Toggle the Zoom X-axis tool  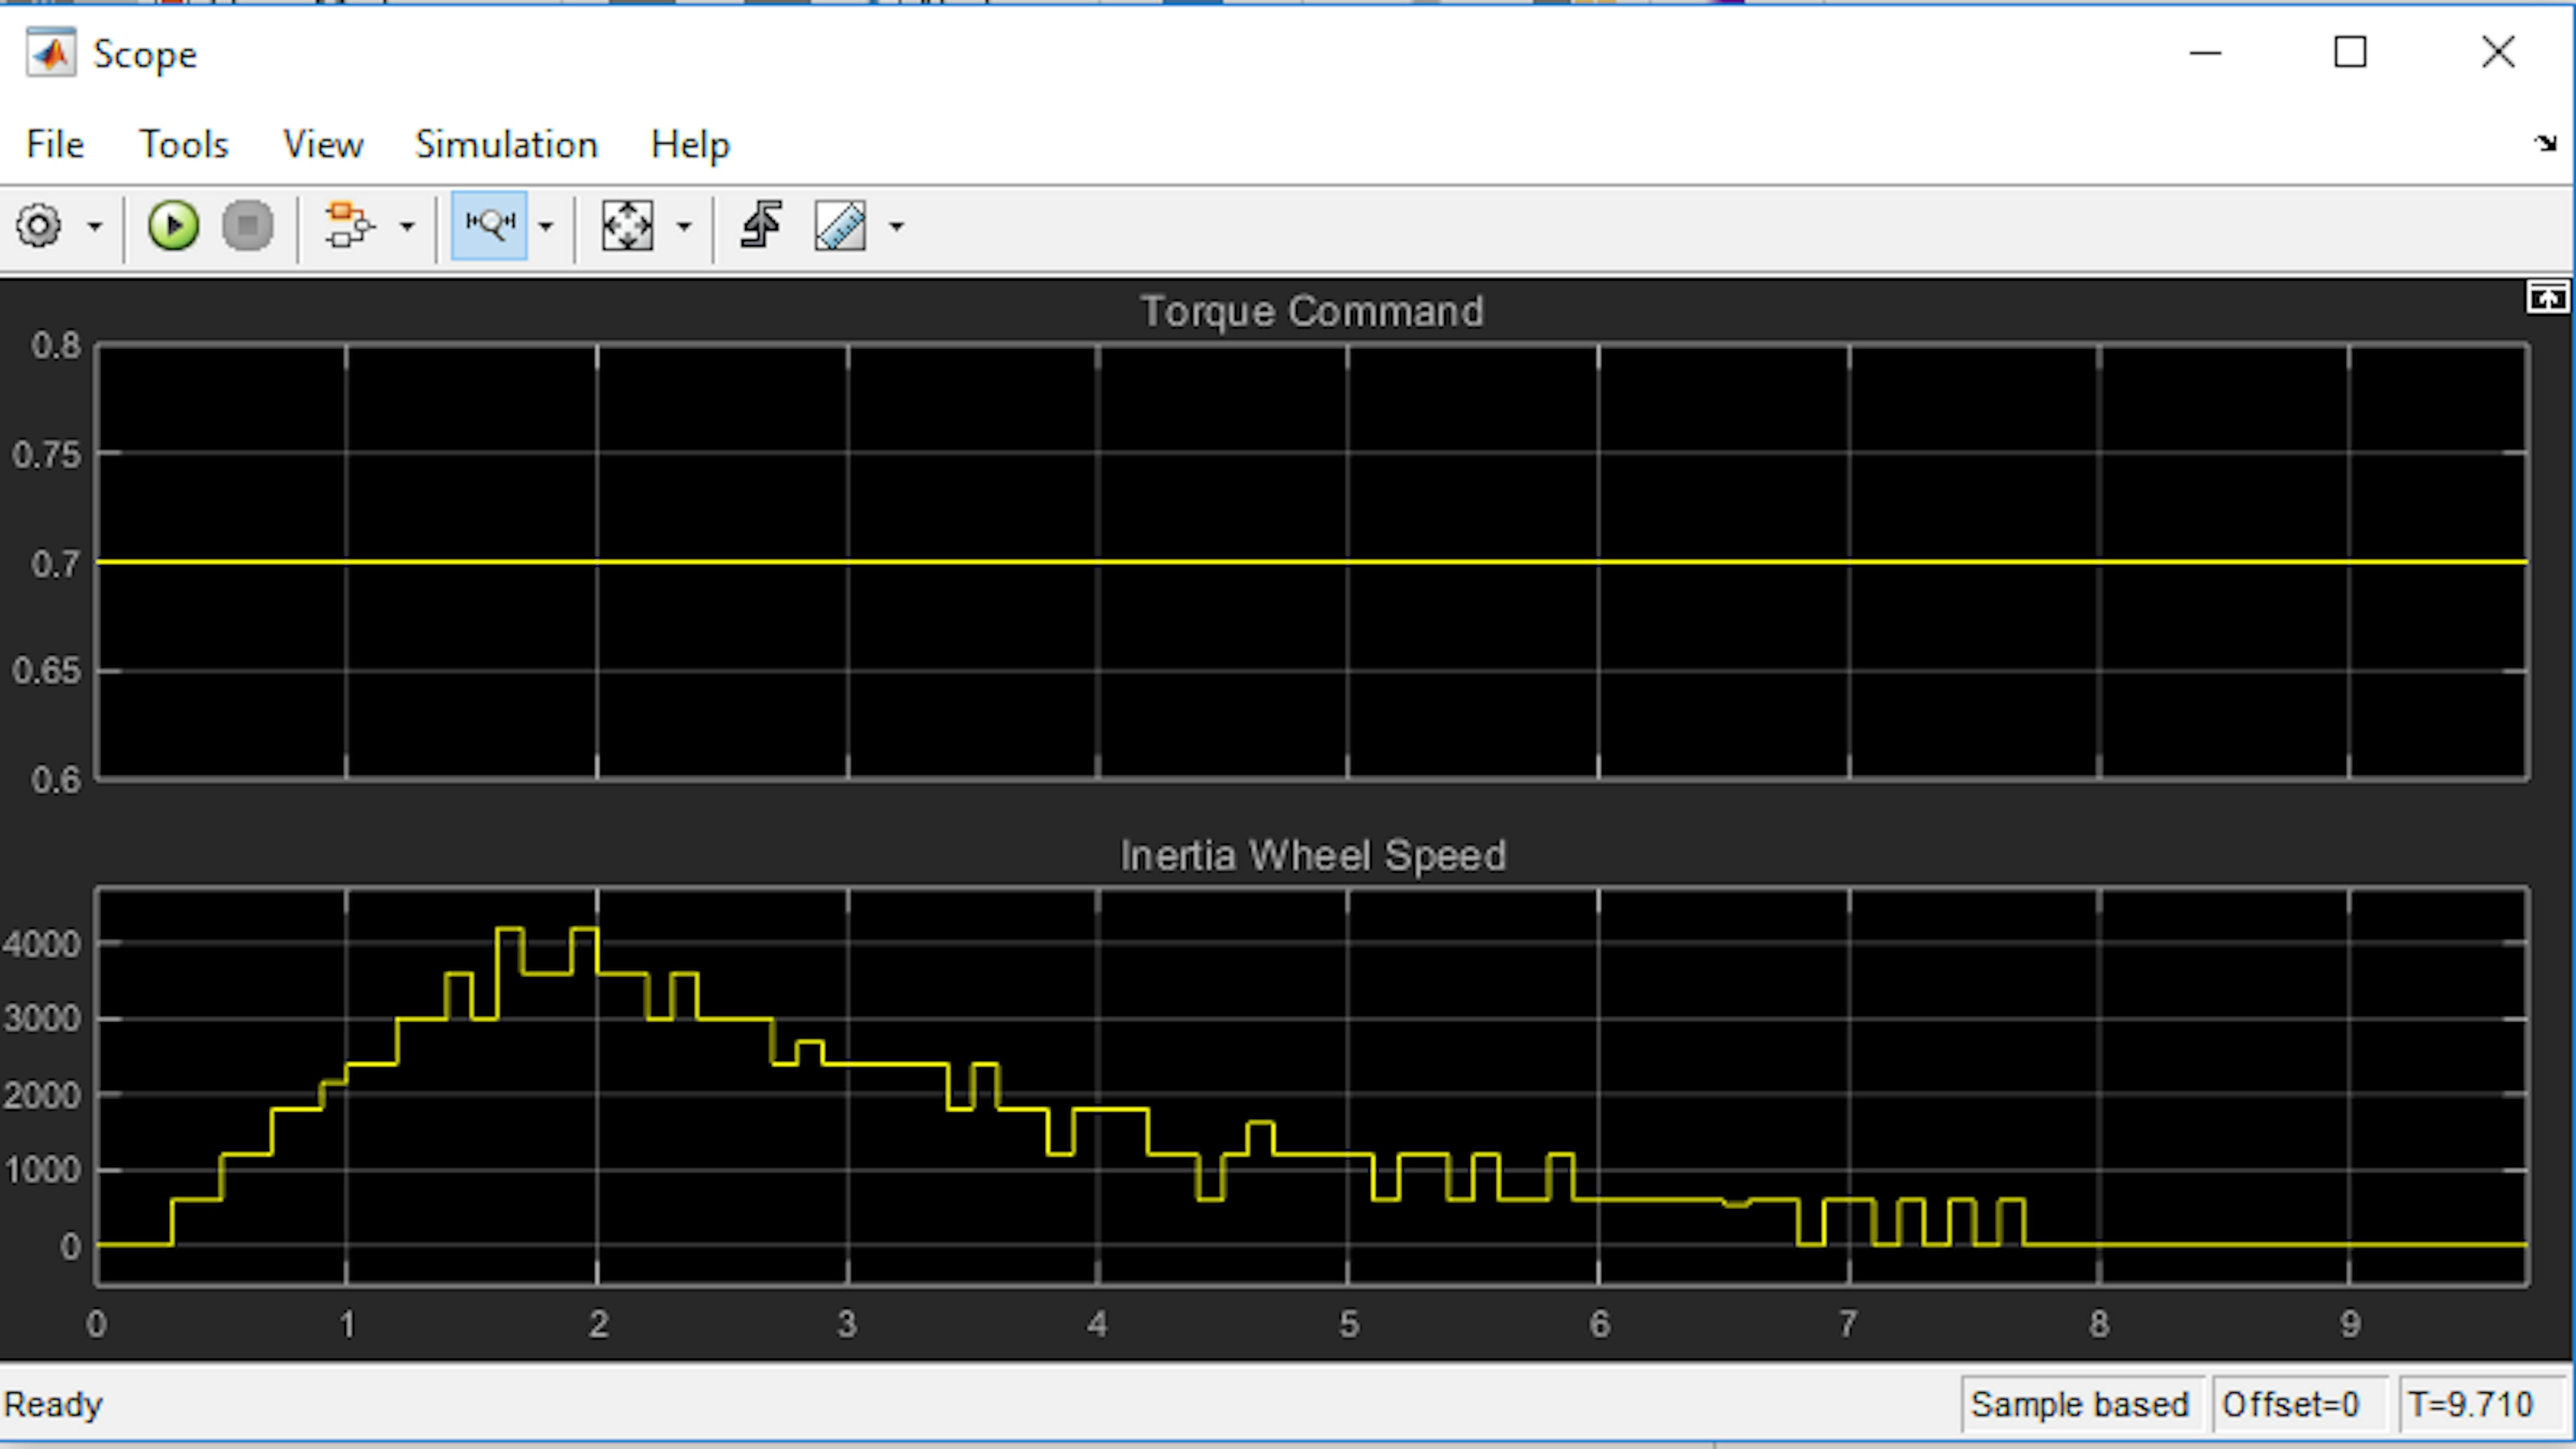[x=490, y=226]
